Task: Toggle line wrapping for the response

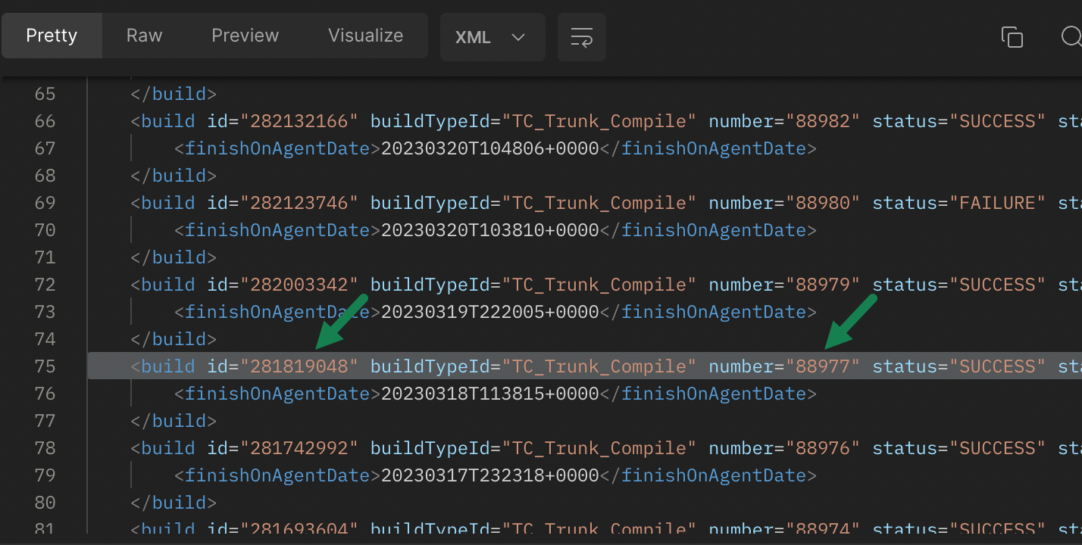Action: coord(581,36)
